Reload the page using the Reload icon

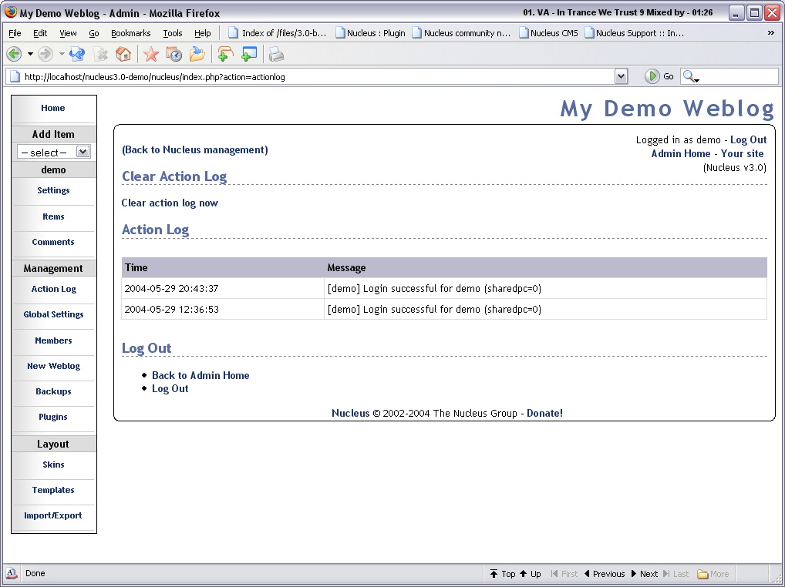pos(77,54)
